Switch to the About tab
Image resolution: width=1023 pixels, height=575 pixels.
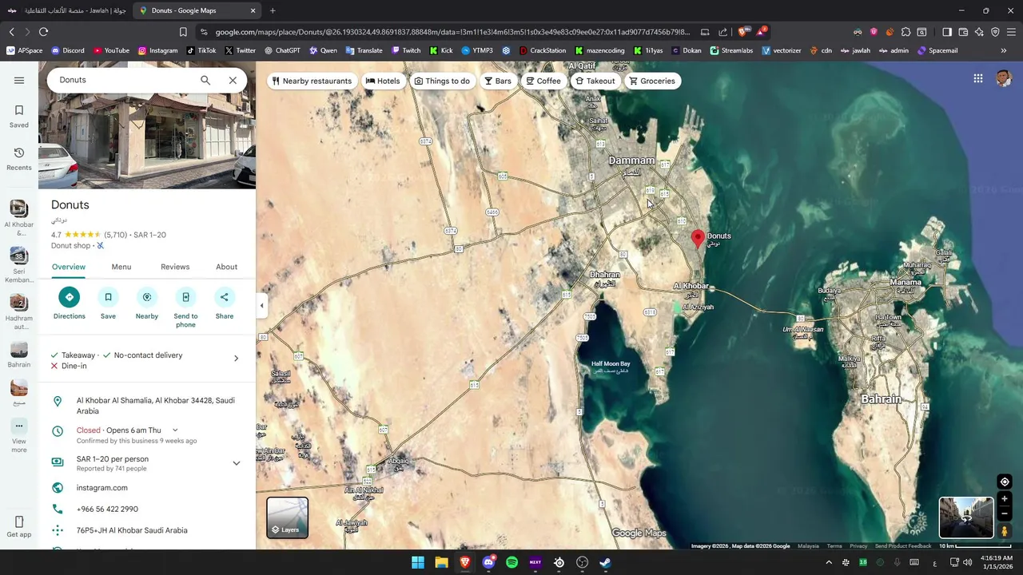pos(226,267)
